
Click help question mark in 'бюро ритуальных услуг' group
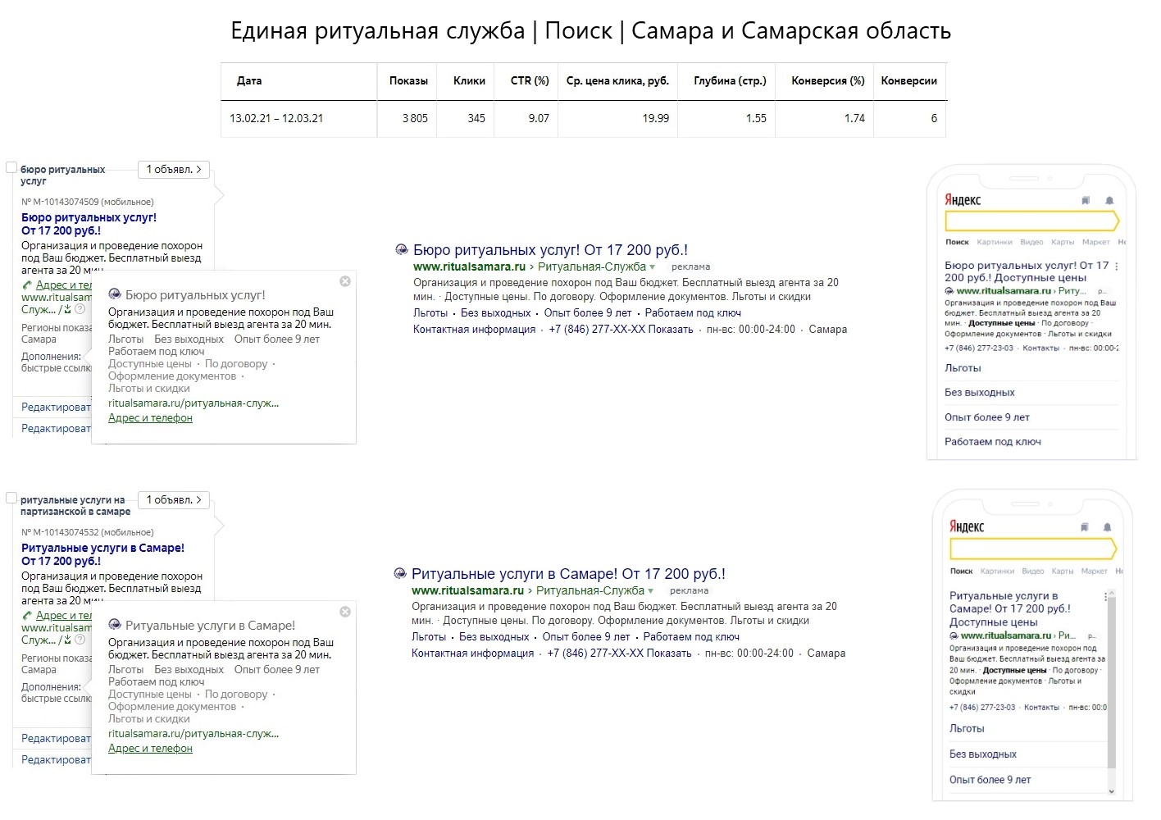click(80, 309)
